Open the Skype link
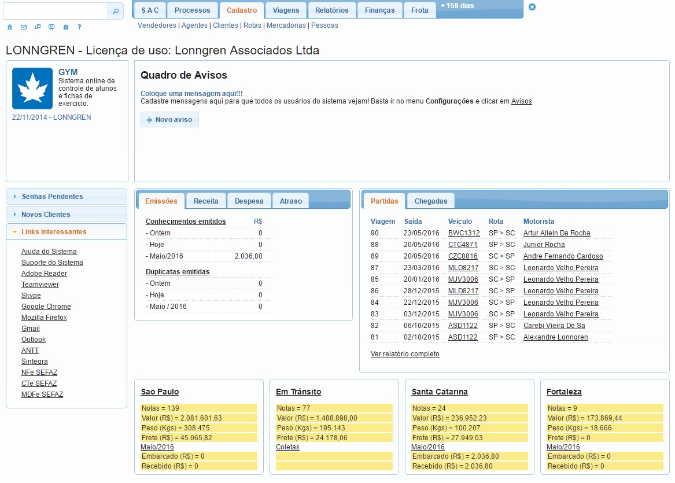This screenshot has height=483, width=675. point(31,296)
